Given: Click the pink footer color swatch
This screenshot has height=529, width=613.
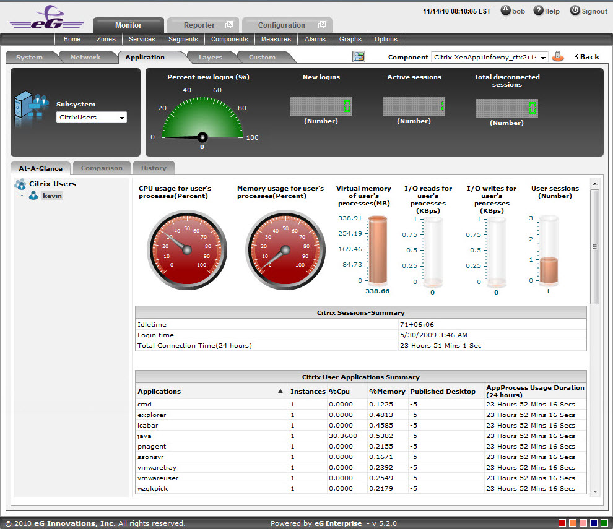Looking at the screenshot, I should pyautogui.click(x=583, y=523).
